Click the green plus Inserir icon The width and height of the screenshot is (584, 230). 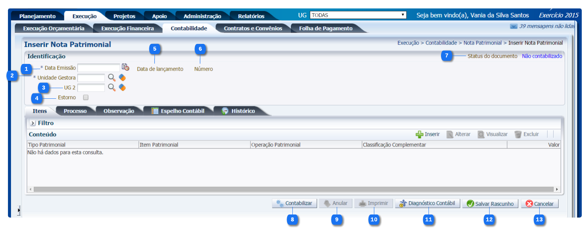[x=419, y=134]
